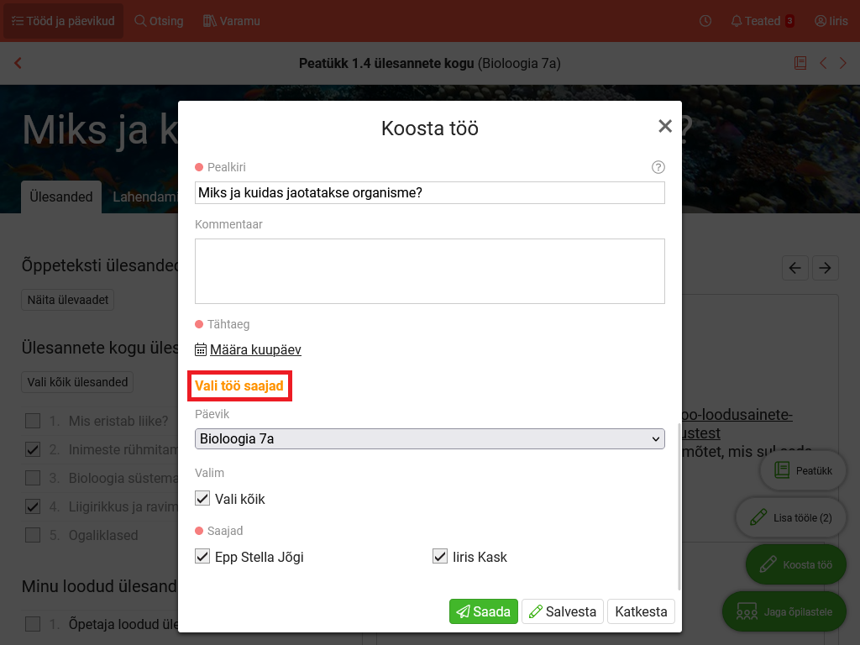
Task: Click the dialog's vertical scrollbar
Action: [x=679, y=506]
